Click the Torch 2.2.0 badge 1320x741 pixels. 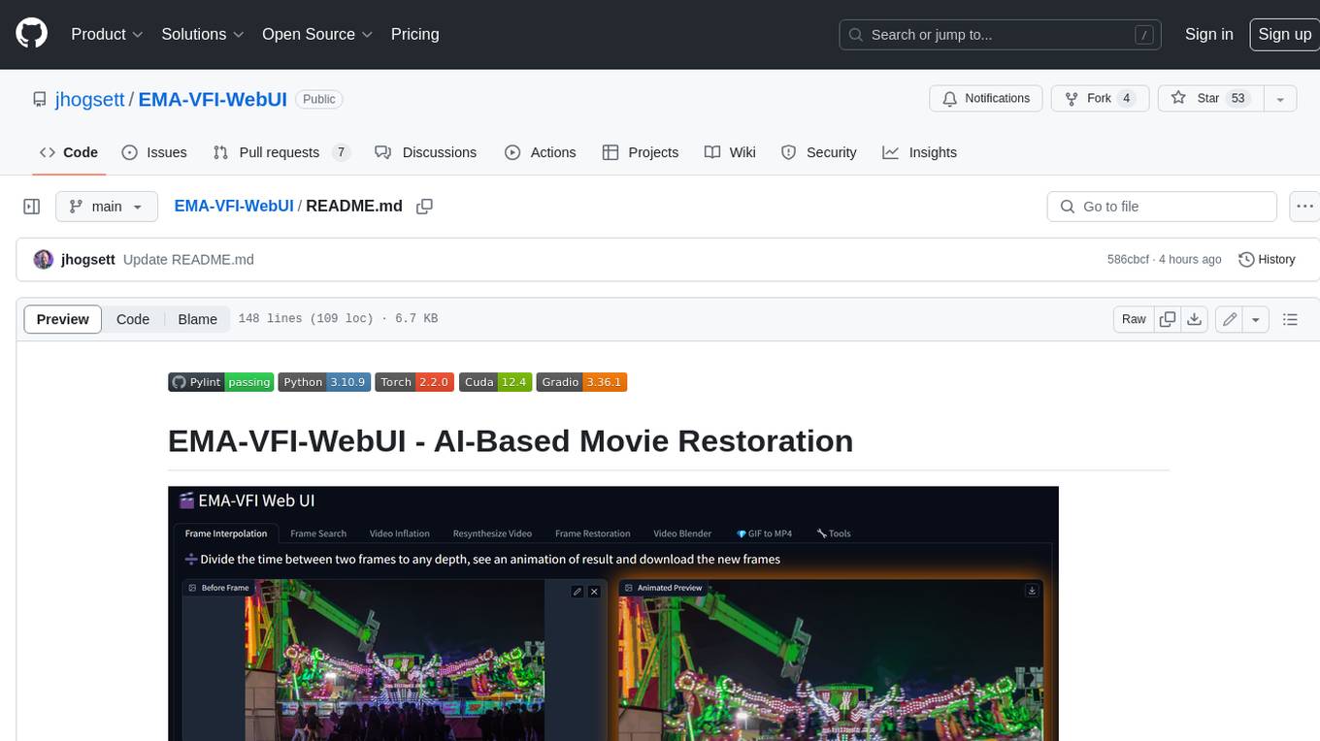[414, 382]
